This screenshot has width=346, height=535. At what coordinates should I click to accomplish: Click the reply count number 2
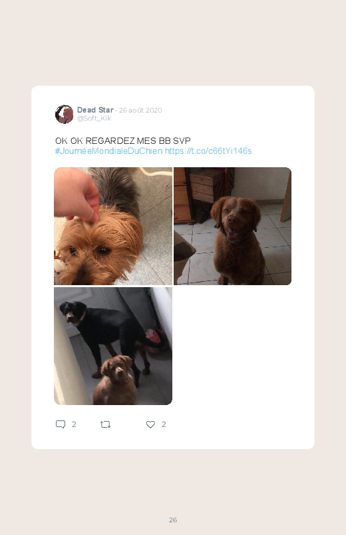tap(74, 424)
